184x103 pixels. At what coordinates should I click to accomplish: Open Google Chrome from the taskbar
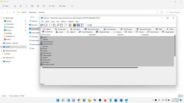click(79, 100)
